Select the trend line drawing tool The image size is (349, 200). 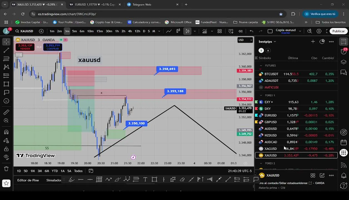pyautogui.click(x=6, y=50)
